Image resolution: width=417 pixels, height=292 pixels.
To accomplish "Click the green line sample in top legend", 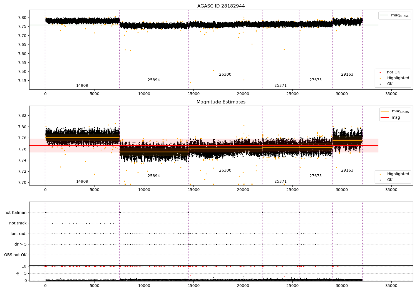I will [384, 15].
